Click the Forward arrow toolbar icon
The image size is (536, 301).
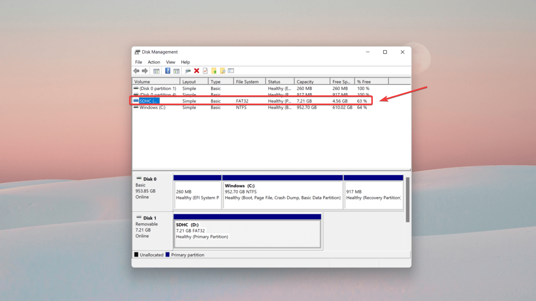coord(145,71)
